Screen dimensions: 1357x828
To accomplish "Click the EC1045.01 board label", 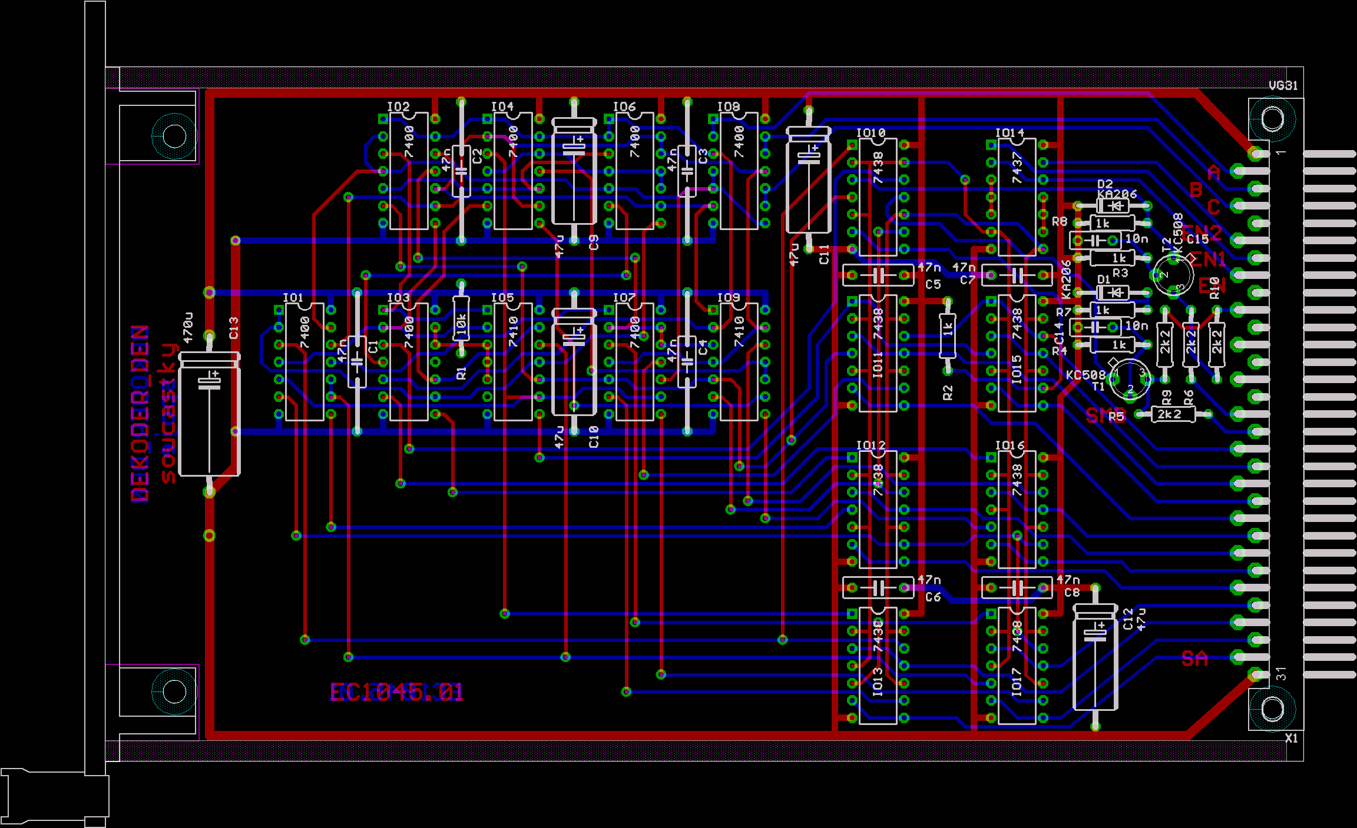I will click(396, 692).
